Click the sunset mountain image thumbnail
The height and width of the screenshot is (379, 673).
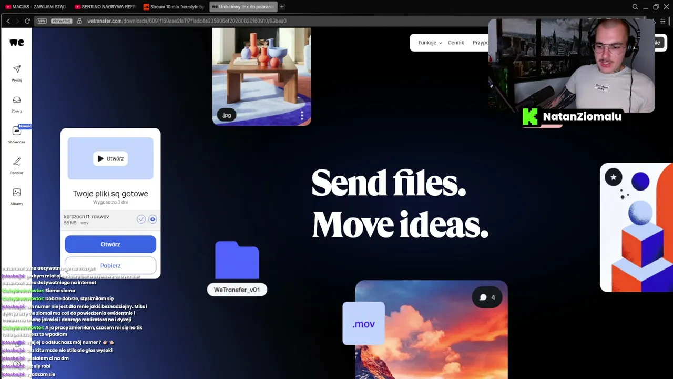coord(431,330)
